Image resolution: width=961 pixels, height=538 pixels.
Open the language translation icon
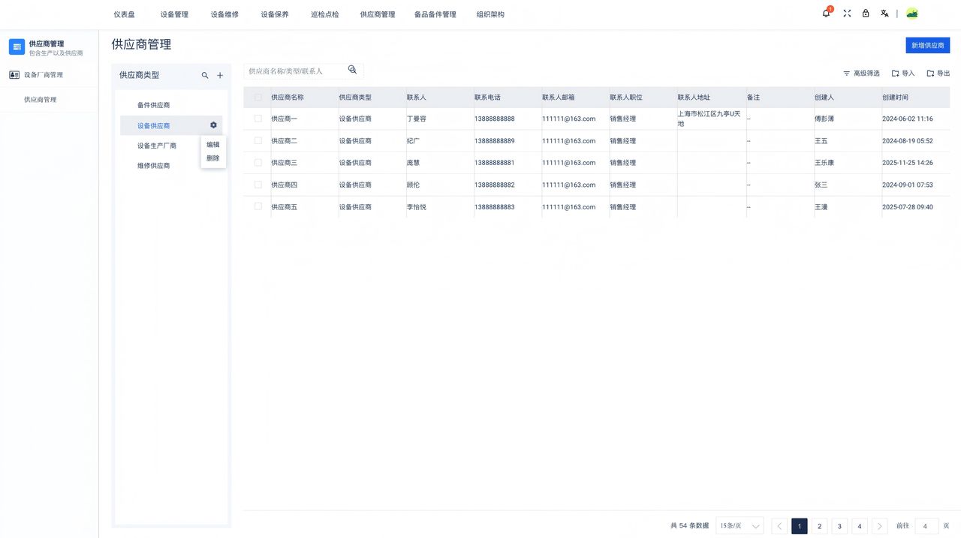pos(885,14)
